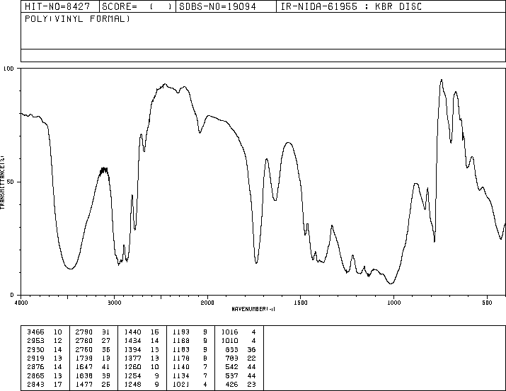The height and width of the screenshot is (391, 506).
Task: Click peak value 1010 in the table
Action: tap(230, 341)
